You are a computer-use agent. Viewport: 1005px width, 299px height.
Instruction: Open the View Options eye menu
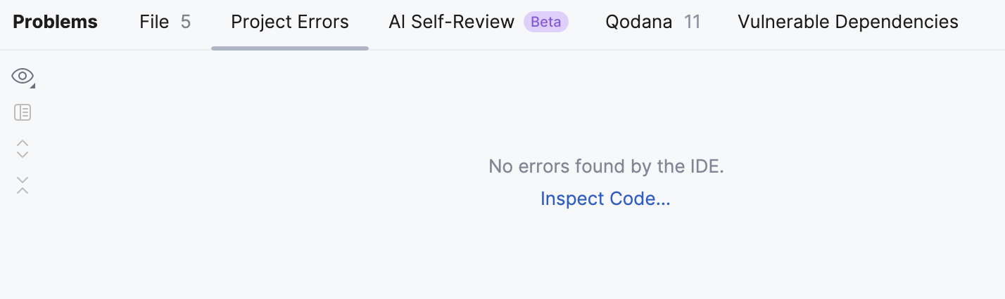22,77
